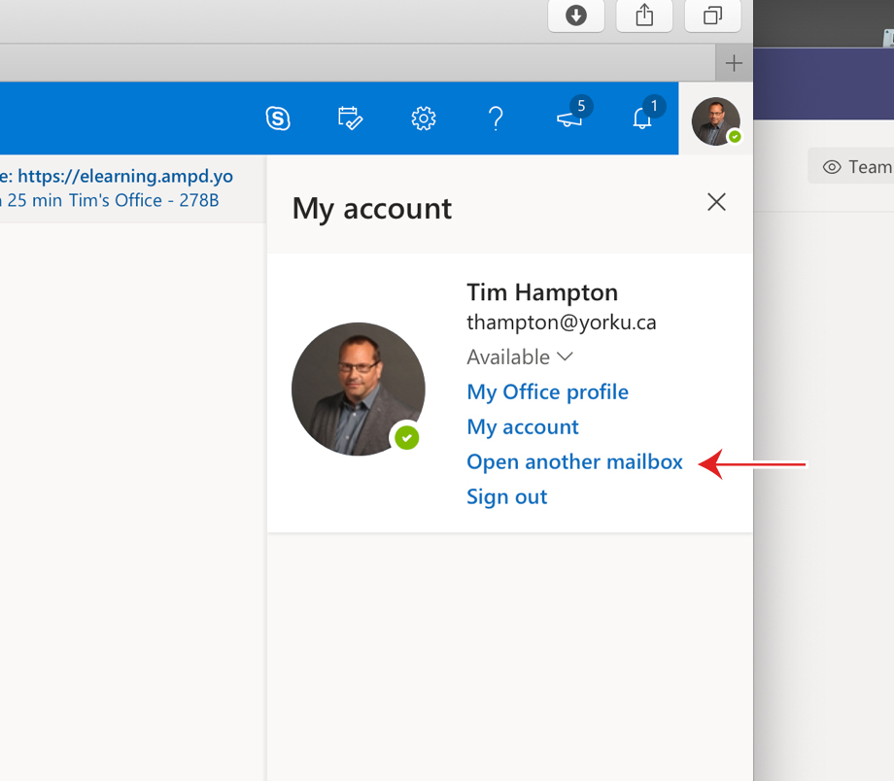894x781 pixels.
Task: Add a new browser tab
Action: click(734, 63)
